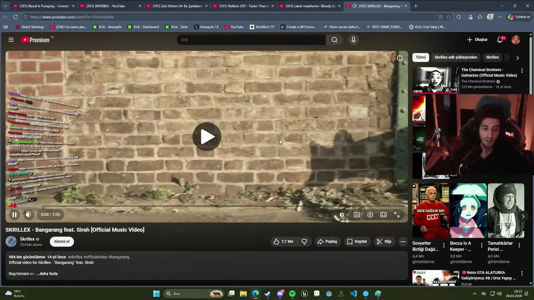Show more filter chips with the arrow
This screenshot has width=534, height=300.
[518, 58]
